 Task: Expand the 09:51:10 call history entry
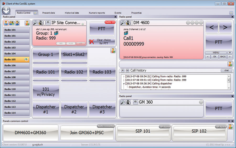[x=124, y=80]
